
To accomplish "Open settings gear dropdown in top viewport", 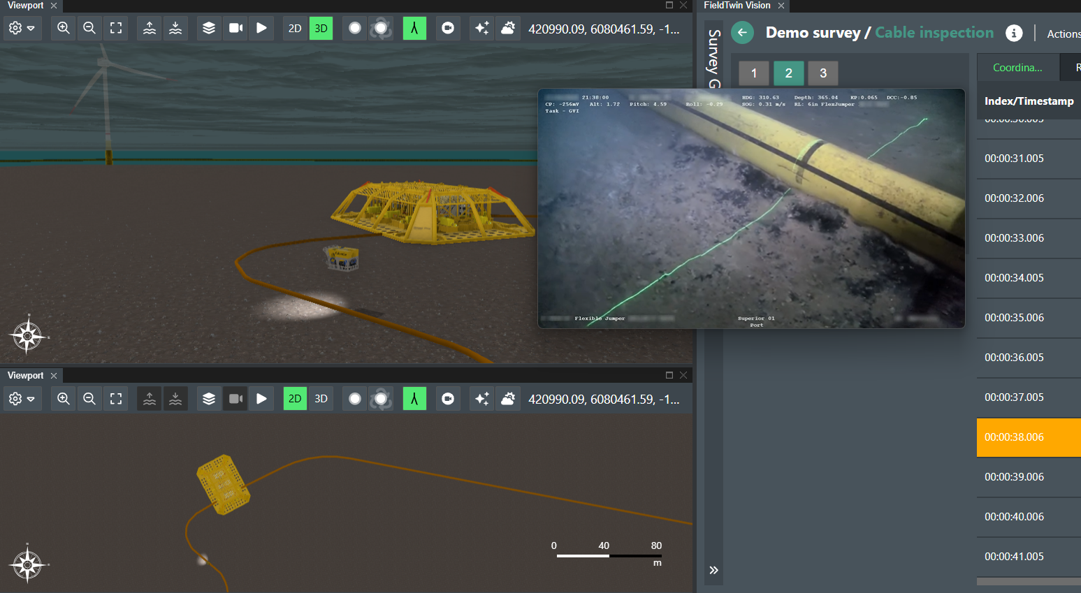I will (22, 28).
